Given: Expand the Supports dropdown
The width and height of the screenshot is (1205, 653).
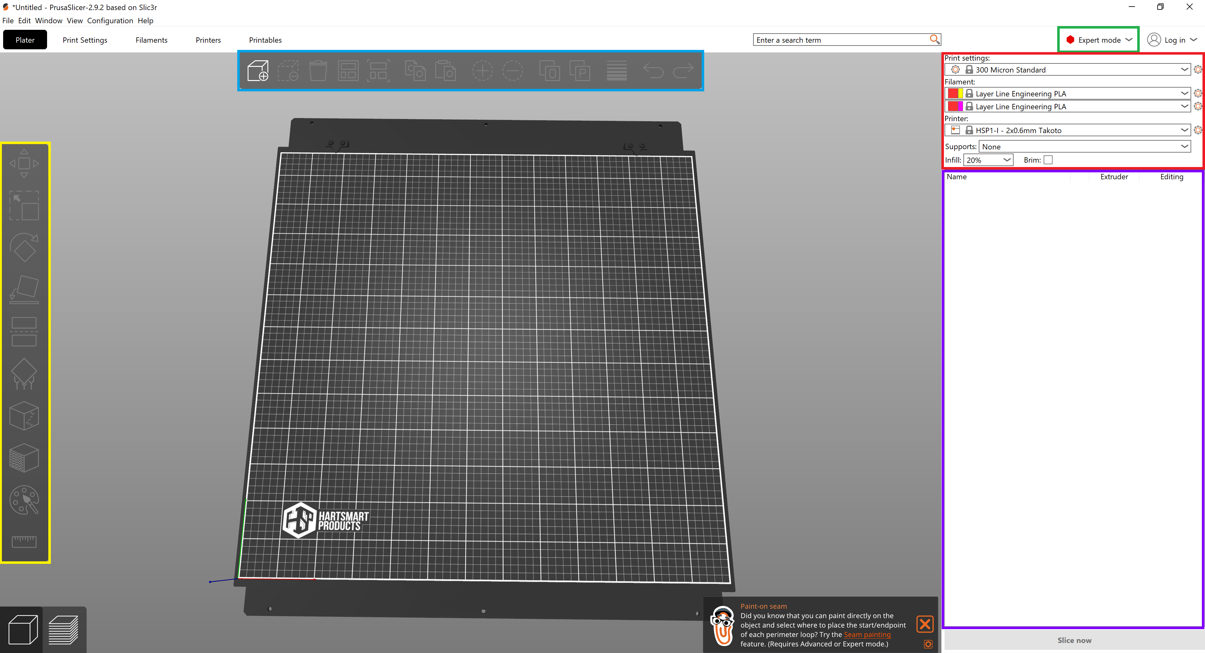Looking at the screenshot, I should coord(1084,147).
